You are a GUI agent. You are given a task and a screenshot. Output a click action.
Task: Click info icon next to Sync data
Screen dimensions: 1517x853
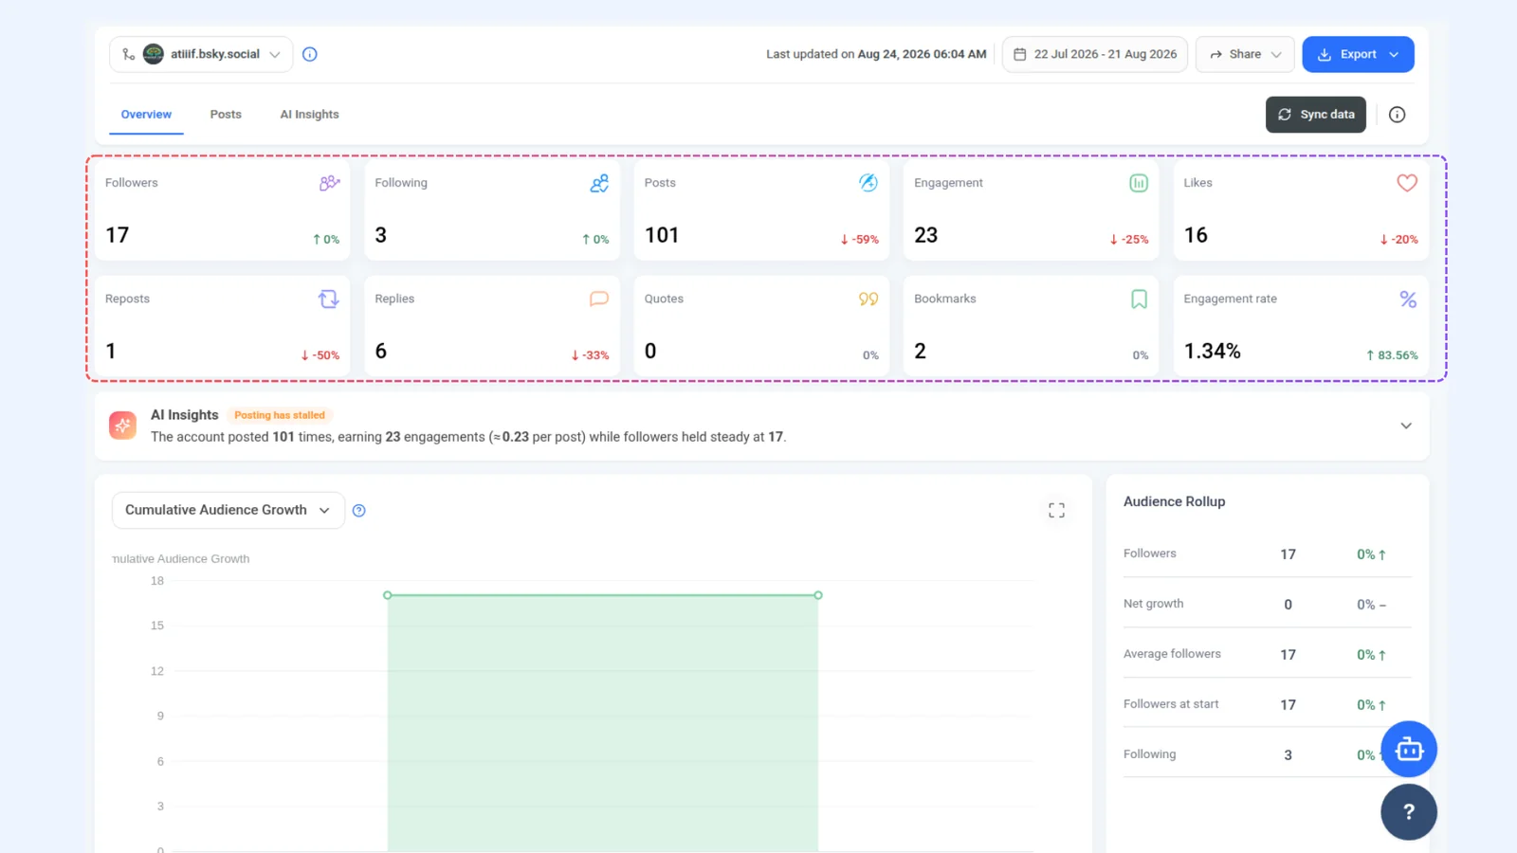[1397, 115]
